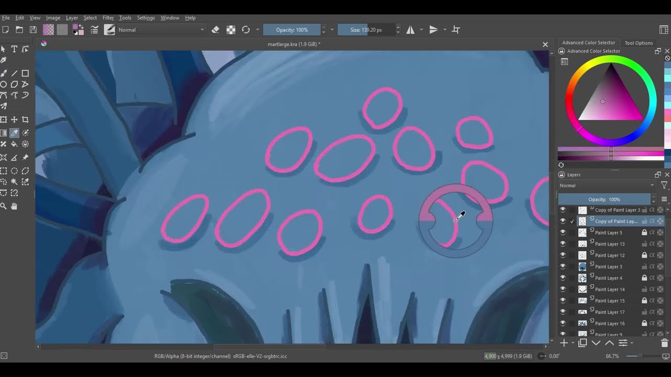
Task: Unlock Paint Layer 12
Action: [644, 255]
